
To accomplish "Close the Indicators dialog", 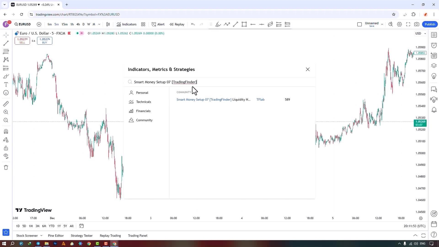I will 308,69.
